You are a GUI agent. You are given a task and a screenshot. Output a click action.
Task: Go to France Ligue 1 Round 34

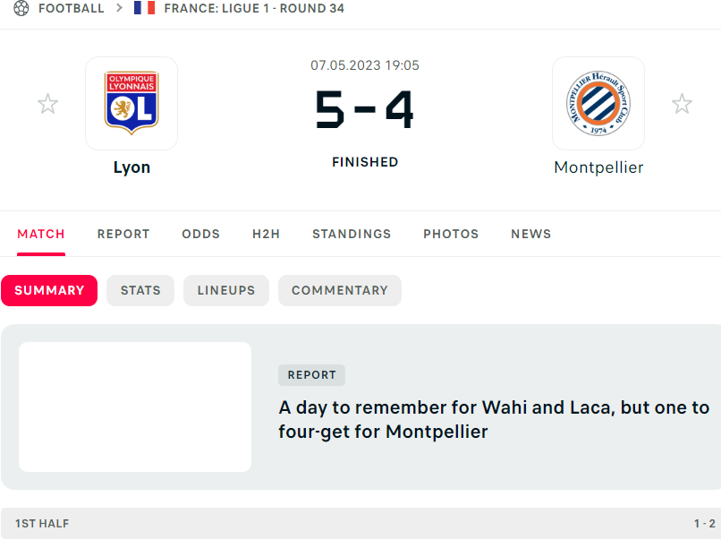click(254, 8)
